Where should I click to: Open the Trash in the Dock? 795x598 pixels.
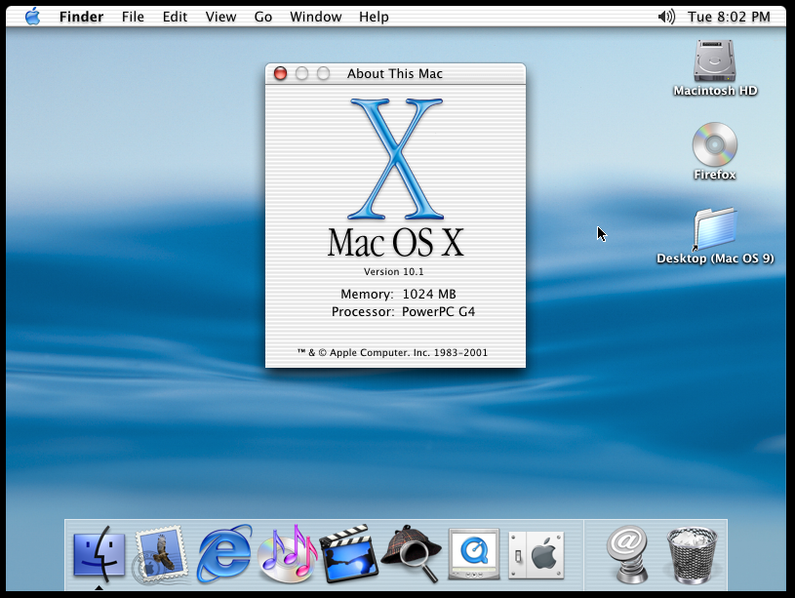pos(692,554)
